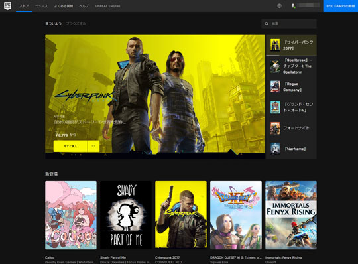The image size is (358, 264).
Task: Open the Dragon Quest XI S cover
Action: [x=236, y=215]
